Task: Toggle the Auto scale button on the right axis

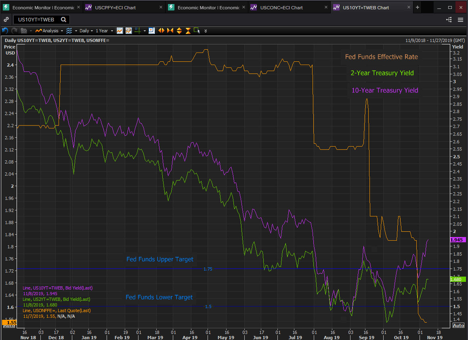Action: click(x=458, y=325)
